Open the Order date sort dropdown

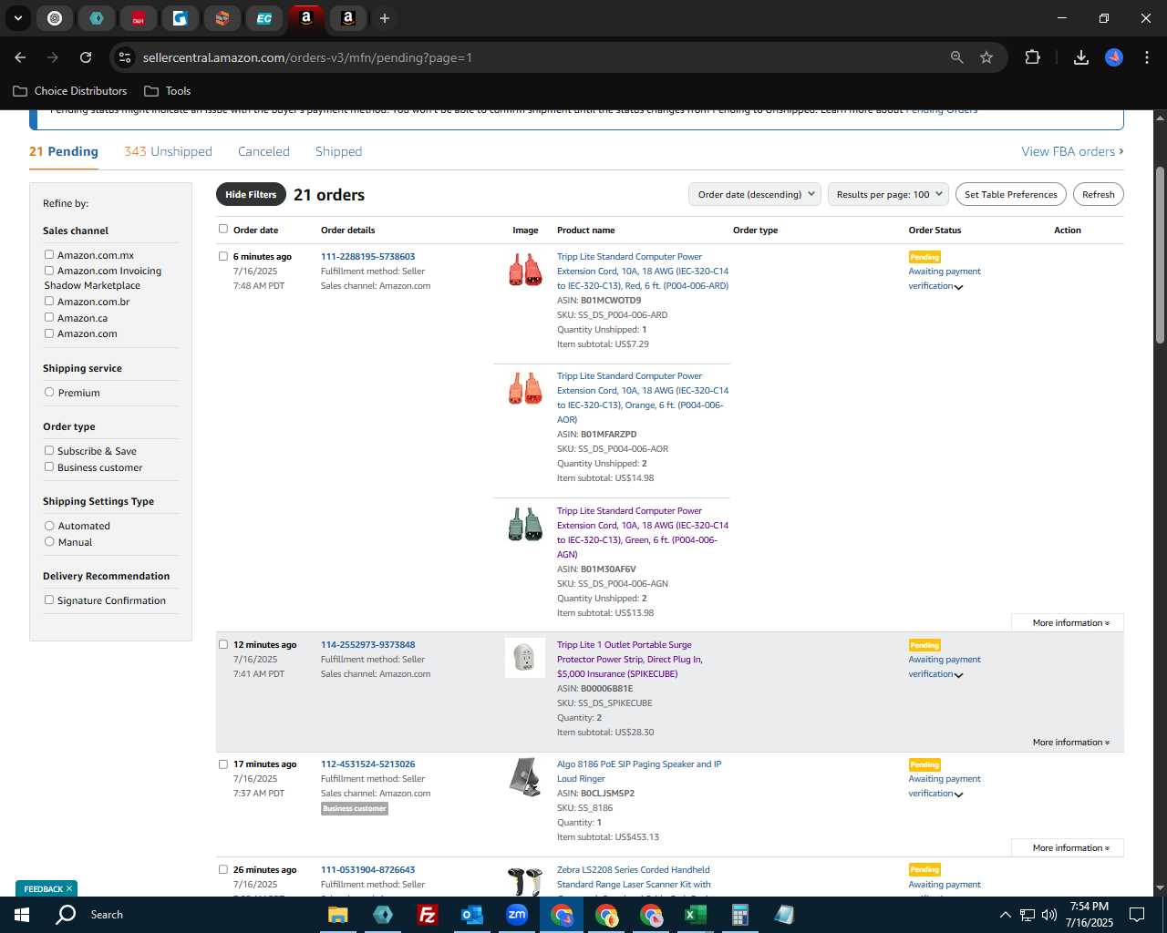tap(755, 194)
